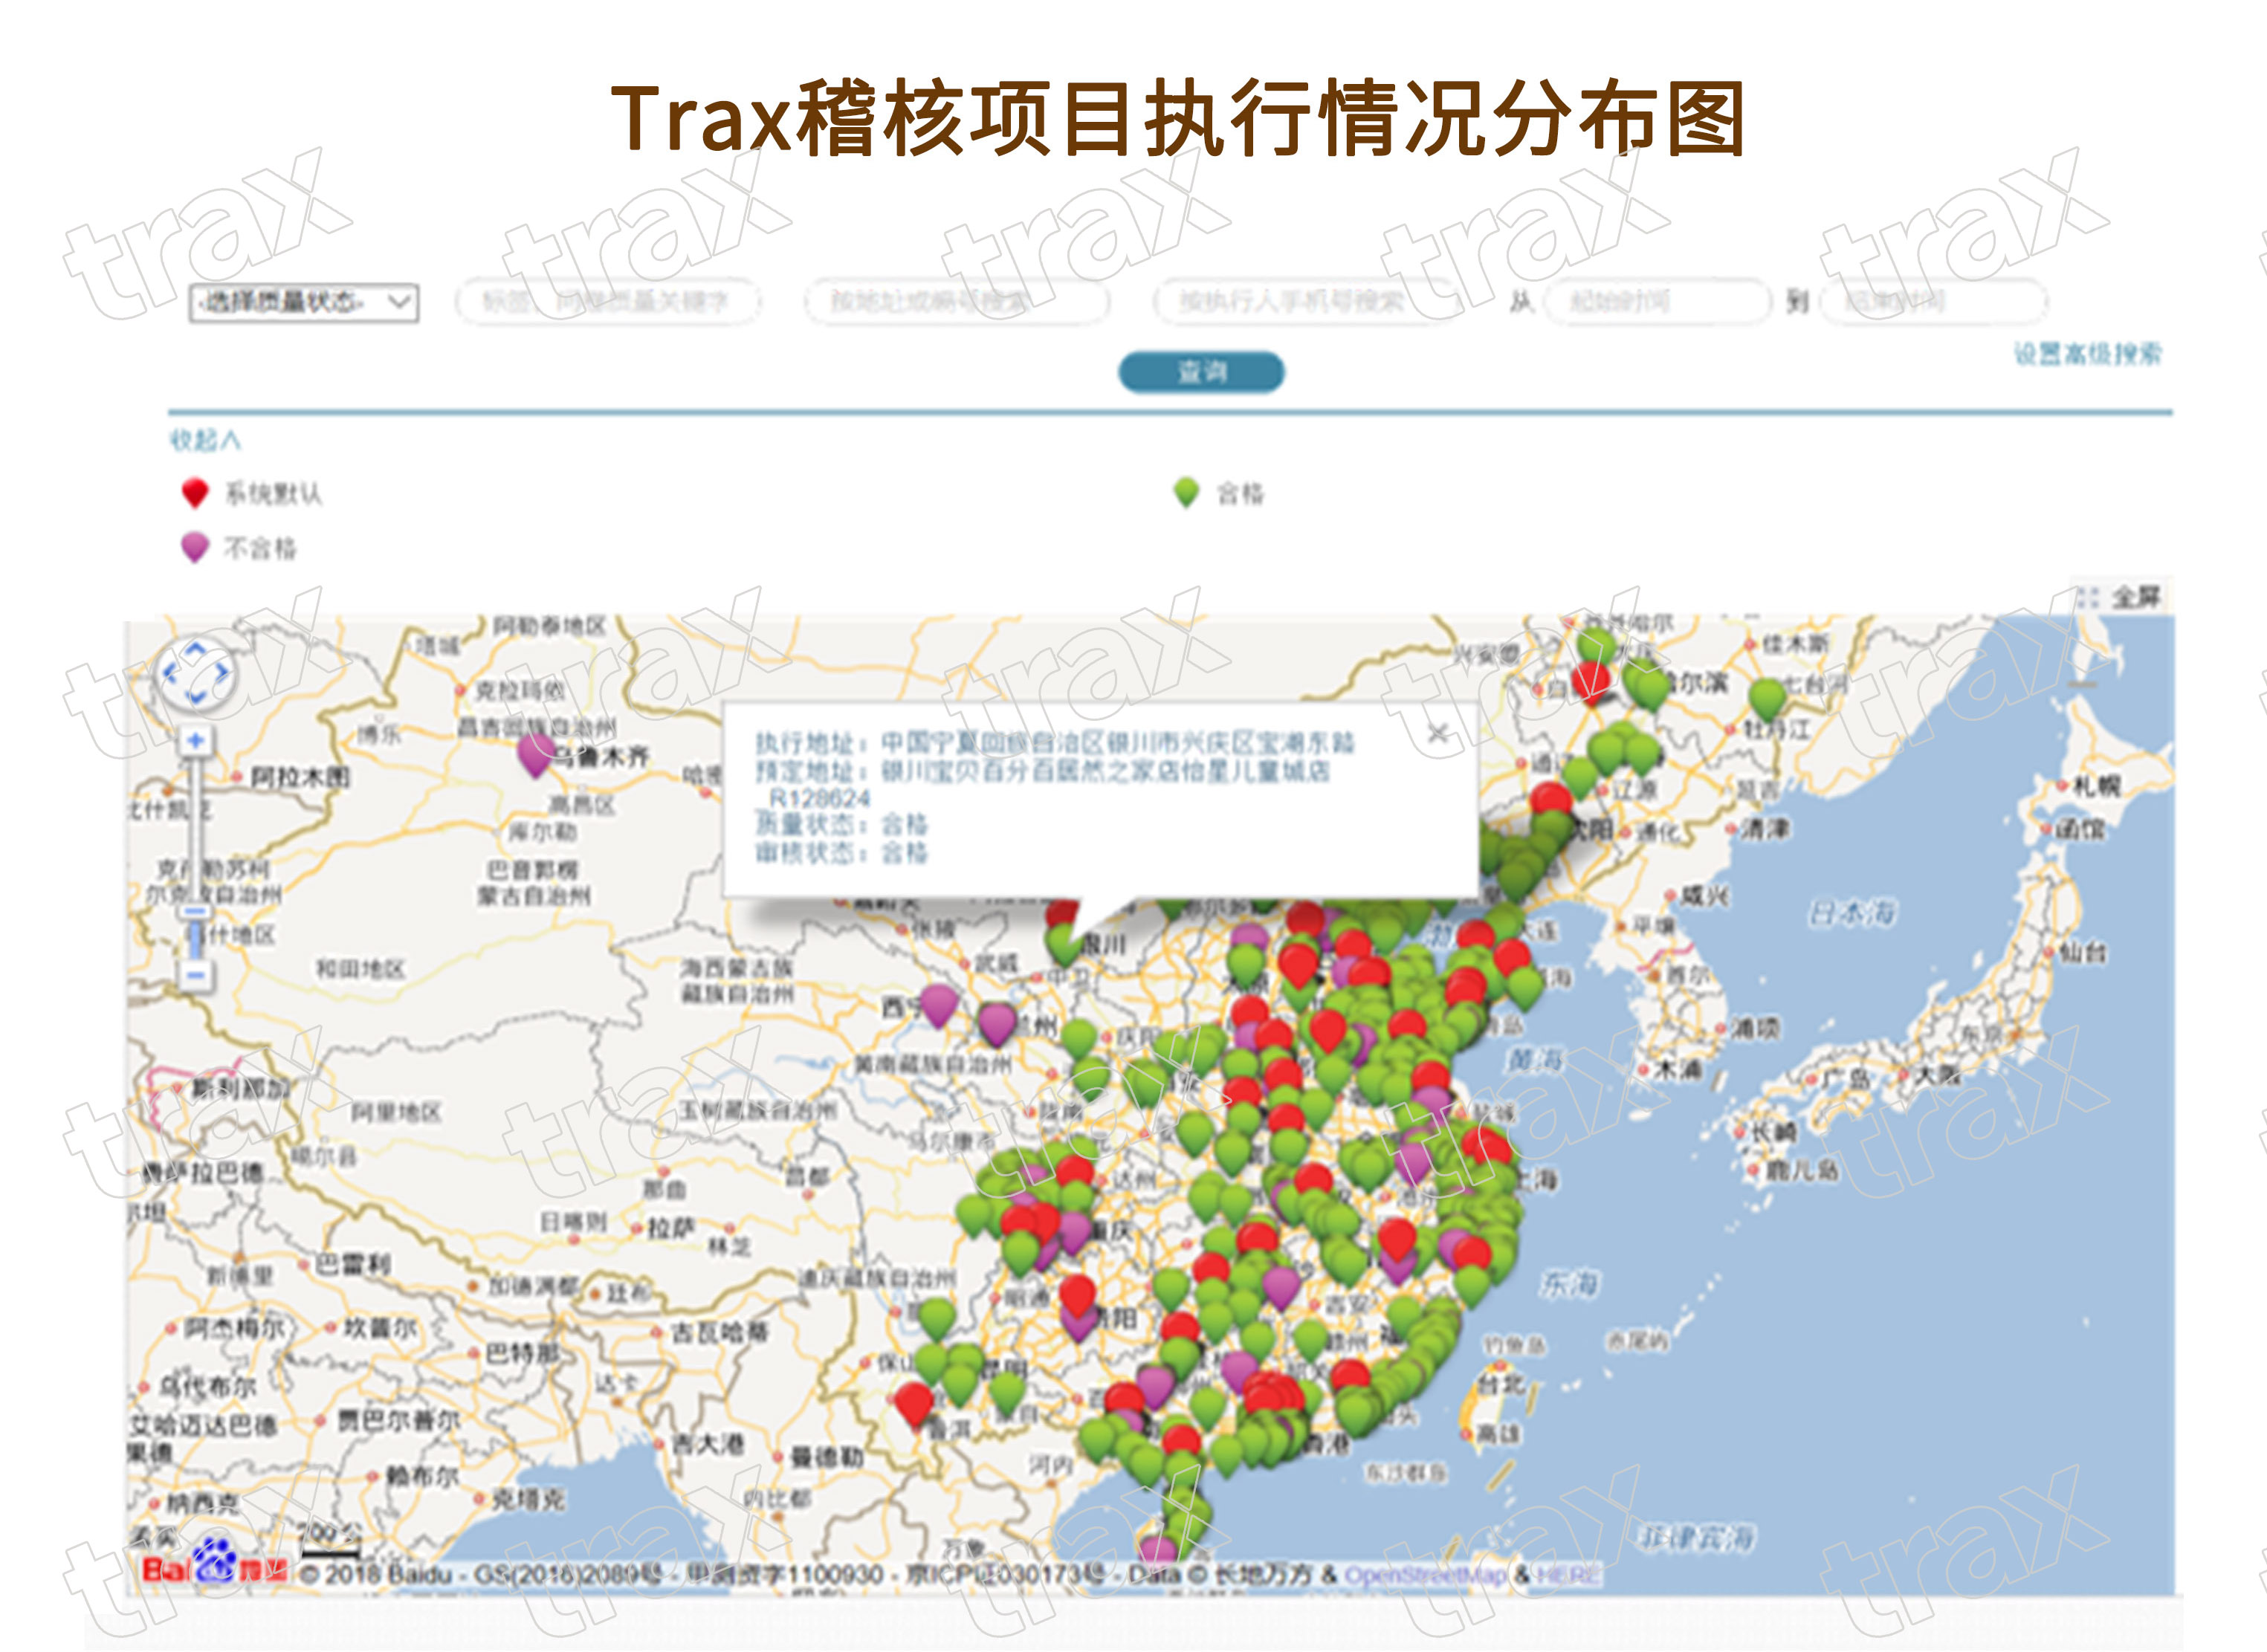Click the 执行地址 line in the popup
This screenshot has width=2267, height=1652.
click(1054, 743)
